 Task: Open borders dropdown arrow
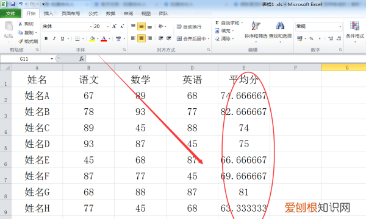coord(83,39)
